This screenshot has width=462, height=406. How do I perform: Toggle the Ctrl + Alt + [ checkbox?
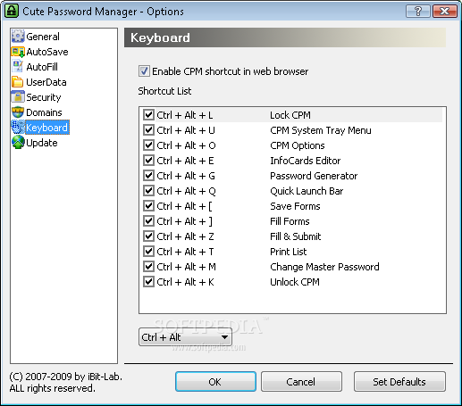[x=148, y=206]
